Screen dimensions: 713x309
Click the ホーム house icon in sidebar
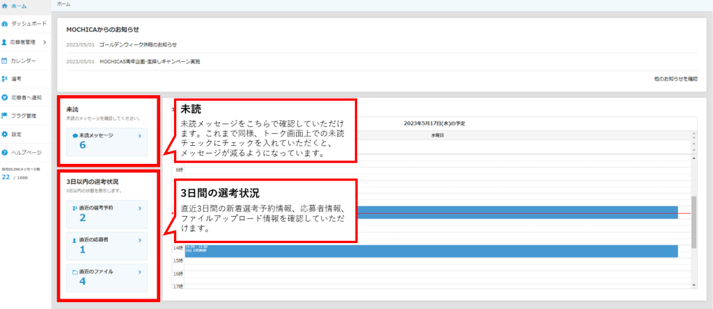pyautogui.click(x=6, y=6)
